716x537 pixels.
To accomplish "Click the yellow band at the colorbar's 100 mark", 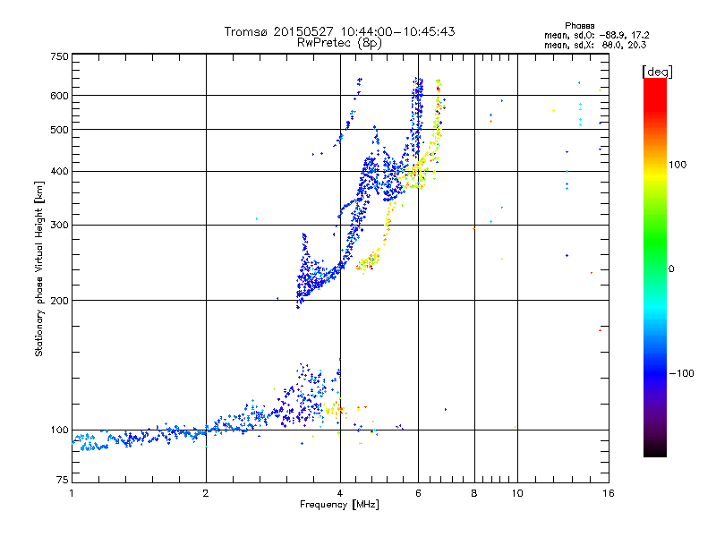I will 655,175.
